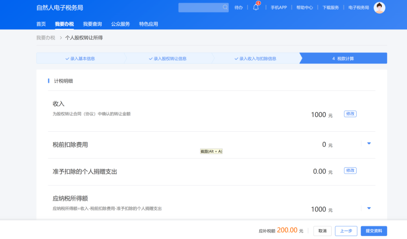Return to step 录入股权转让信息

tap(169, 58)
